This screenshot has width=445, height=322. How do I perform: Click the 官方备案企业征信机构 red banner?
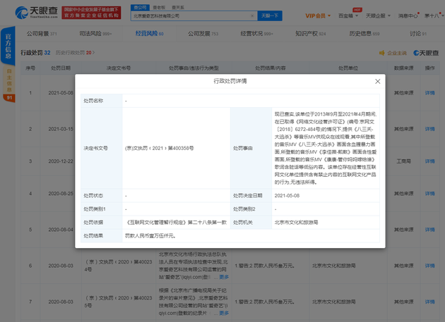tap(91, 13)
